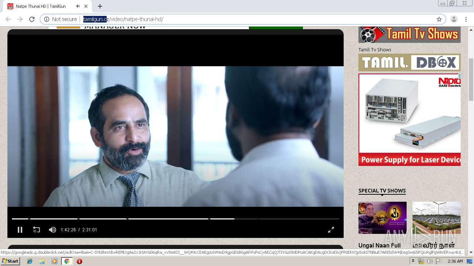This screenshot has width=474, height=266.
Task: Seek on the video progress bar
Action: coord(176,219)
